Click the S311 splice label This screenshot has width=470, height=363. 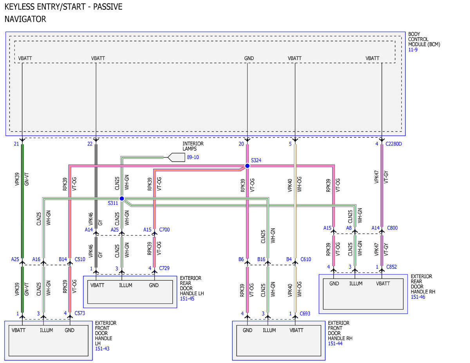point(113,204)
